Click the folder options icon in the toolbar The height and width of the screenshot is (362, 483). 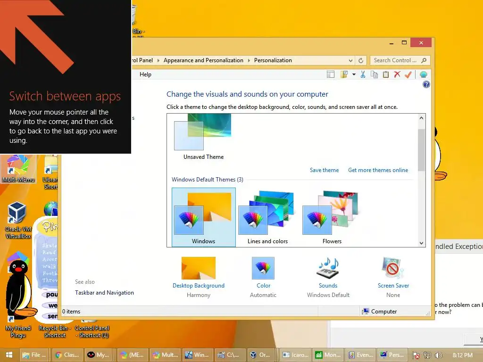coord(344,74)
